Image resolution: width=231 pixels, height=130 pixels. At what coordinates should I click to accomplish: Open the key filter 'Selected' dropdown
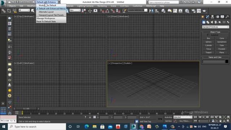pyautogui.click(x=183, y=117)
